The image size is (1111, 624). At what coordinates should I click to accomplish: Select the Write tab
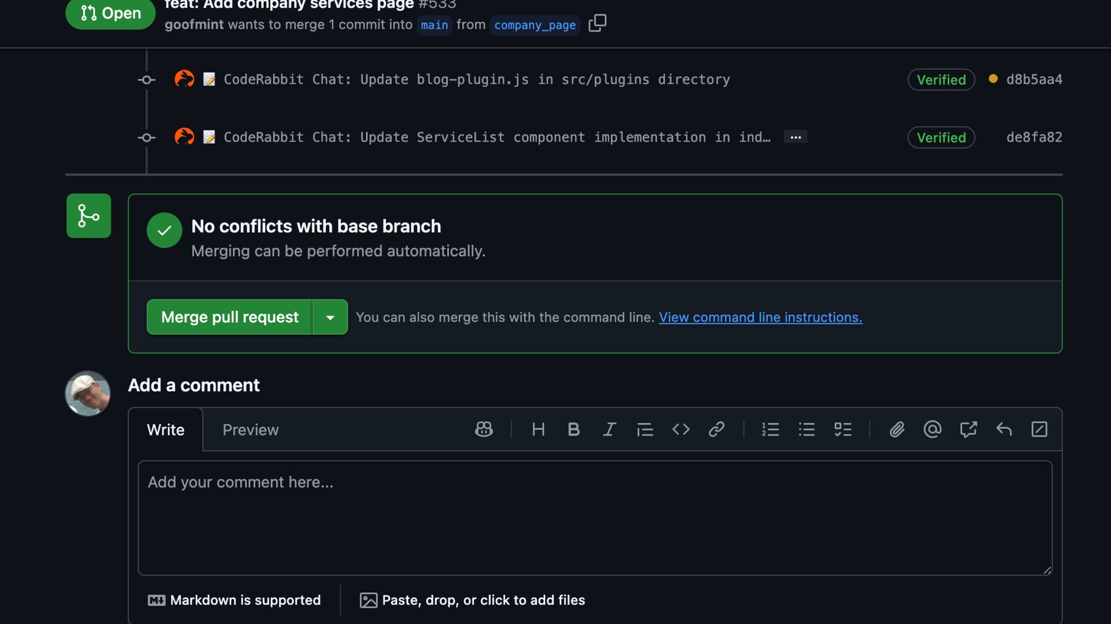pyautogui.click(x=165, y=430)
